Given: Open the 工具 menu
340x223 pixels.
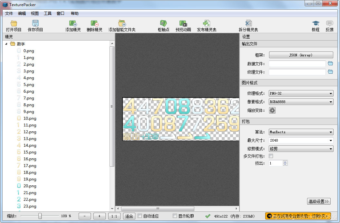Looking at the screenshot, I should point(47,13).
